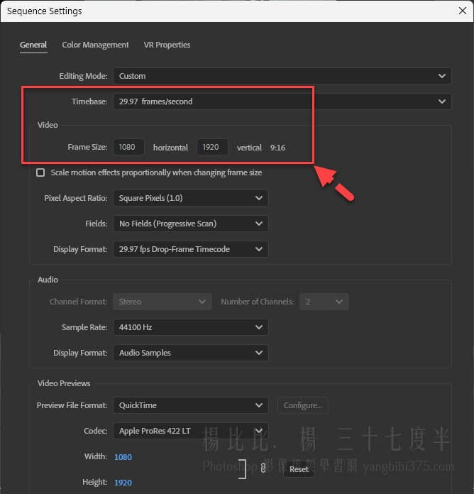The height and width of the screenshot is (494, 474).
Task: Toggle the width-height link chain icon
Action: 263,468
